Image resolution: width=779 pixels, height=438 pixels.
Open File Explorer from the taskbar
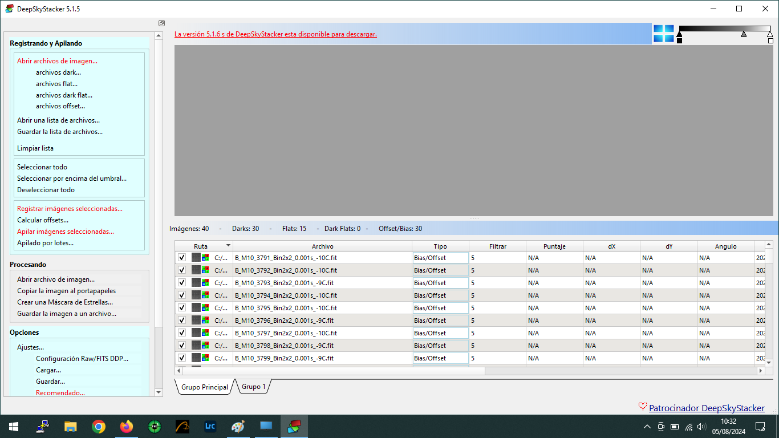click(71, 427)
